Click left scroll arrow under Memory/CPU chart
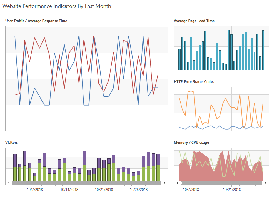Viewport: 274px width, 197px height. tap(177, 183)
